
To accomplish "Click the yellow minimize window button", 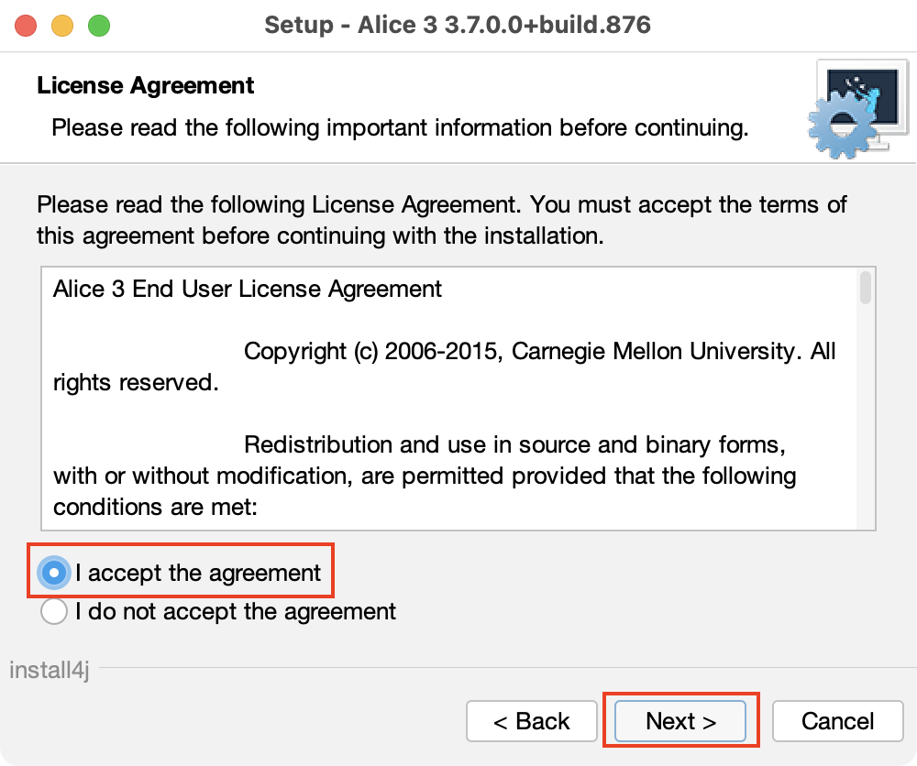I will (x=62, y=25).
